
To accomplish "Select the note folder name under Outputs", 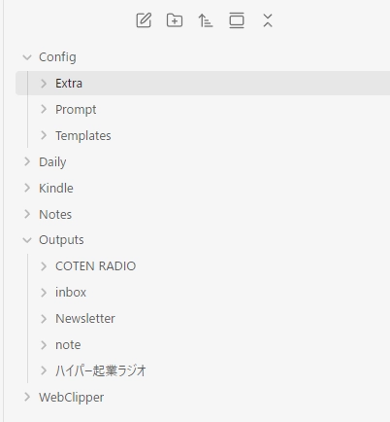I will coord(68,345).
